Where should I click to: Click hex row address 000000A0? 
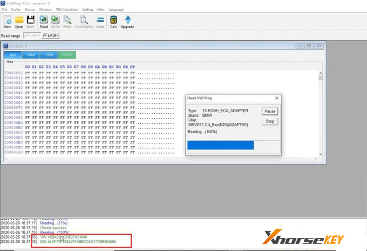(14, 122)
